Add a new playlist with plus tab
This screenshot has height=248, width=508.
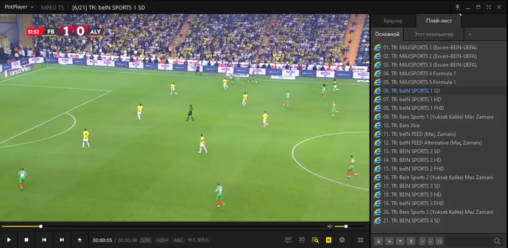click(x=470, y=34)
